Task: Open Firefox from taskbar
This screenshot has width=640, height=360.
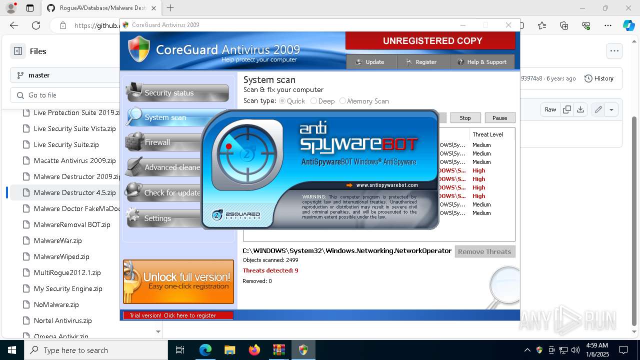Action: [254, 350]
